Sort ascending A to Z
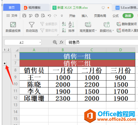Screen dimensions: 138x125 click(x=64, y=24)
